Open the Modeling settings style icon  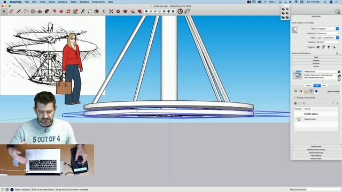(316, 91)
